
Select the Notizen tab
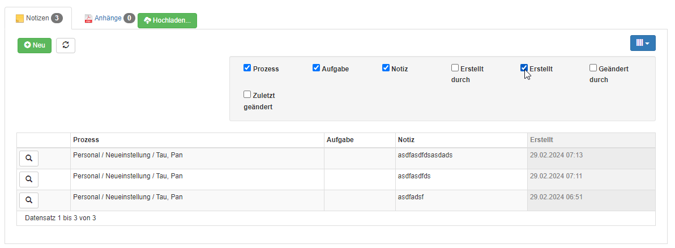tap(39, 18)
